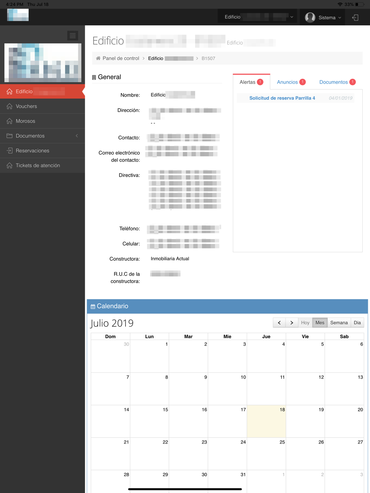Viewport: 370px width, 493px height.
Task: Switch to the Documentos tab in the alerts panel
Action: 337,82
